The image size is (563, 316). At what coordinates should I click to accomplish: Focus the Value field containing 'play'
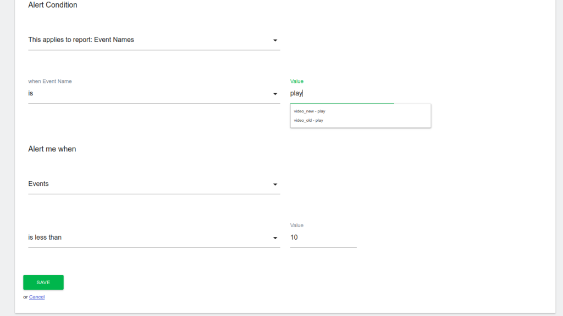(x=341, y=94)
